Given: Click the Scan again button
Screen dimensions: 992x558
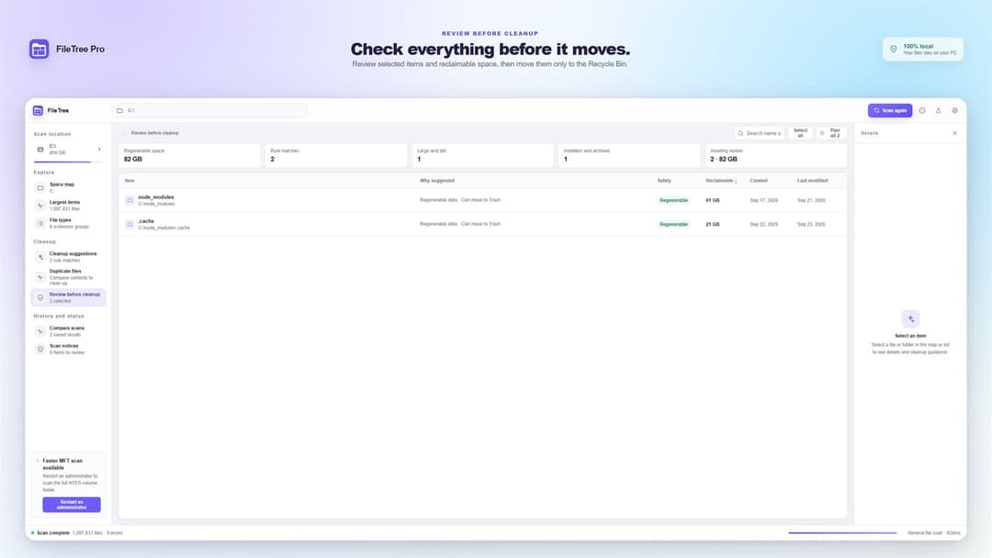Looking at the screenshot, I should (890, 110).
